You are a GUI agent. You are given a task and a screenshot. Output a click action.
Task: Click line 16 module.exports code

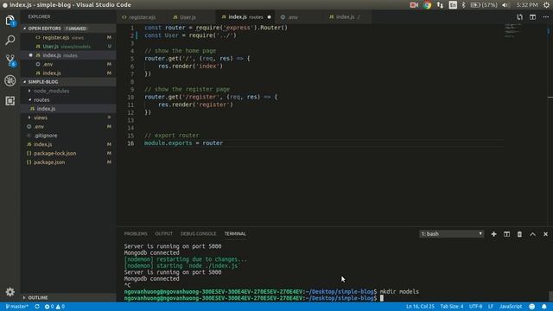(x=183, y=143)
